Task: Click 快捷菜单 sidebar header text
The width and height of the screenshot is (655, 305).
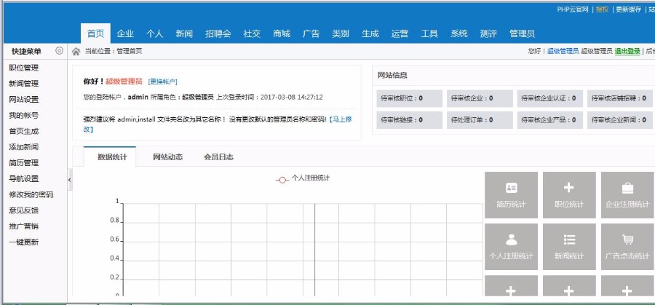Action: [x=26, y=52]
